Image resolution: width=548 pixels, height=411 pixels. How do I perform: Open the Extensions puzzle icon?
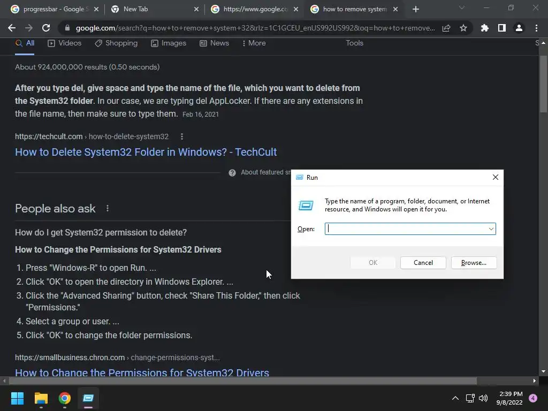coord(485,28)
